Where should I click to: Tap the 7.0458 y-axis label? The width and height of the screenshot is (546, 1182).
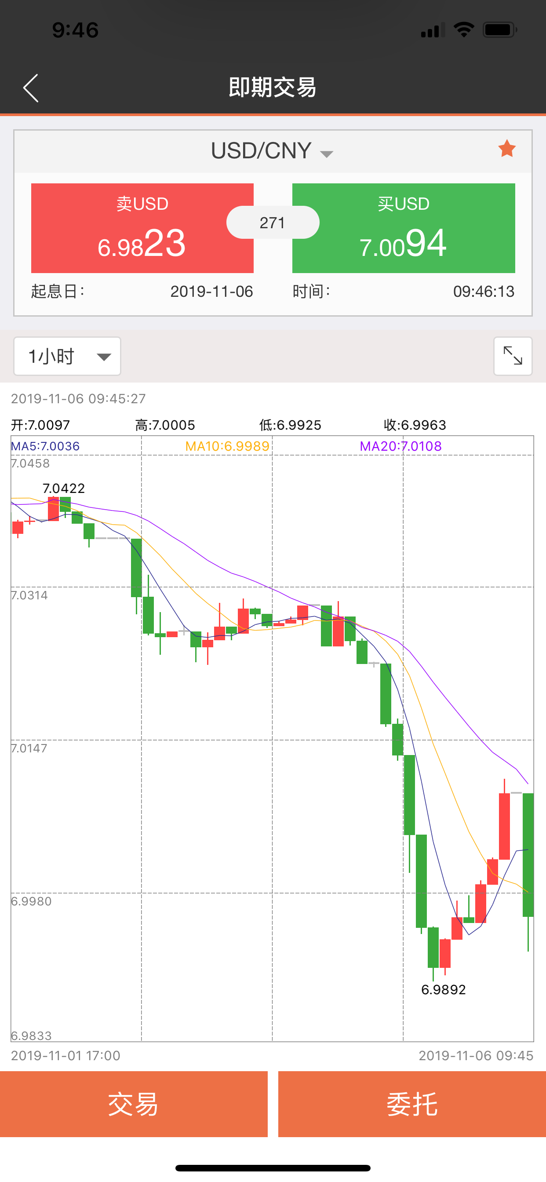30,463
